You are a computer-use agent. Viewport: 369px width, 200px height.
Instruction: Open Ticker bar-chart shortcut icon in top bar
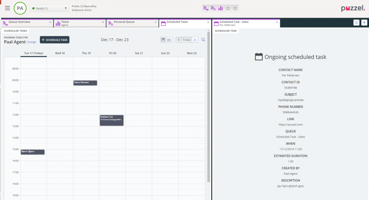coord(220,8)
